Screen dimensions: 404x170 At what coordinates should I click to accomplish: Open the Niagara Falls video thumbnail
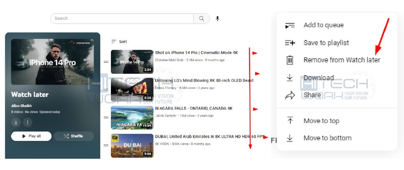(132, 118)
